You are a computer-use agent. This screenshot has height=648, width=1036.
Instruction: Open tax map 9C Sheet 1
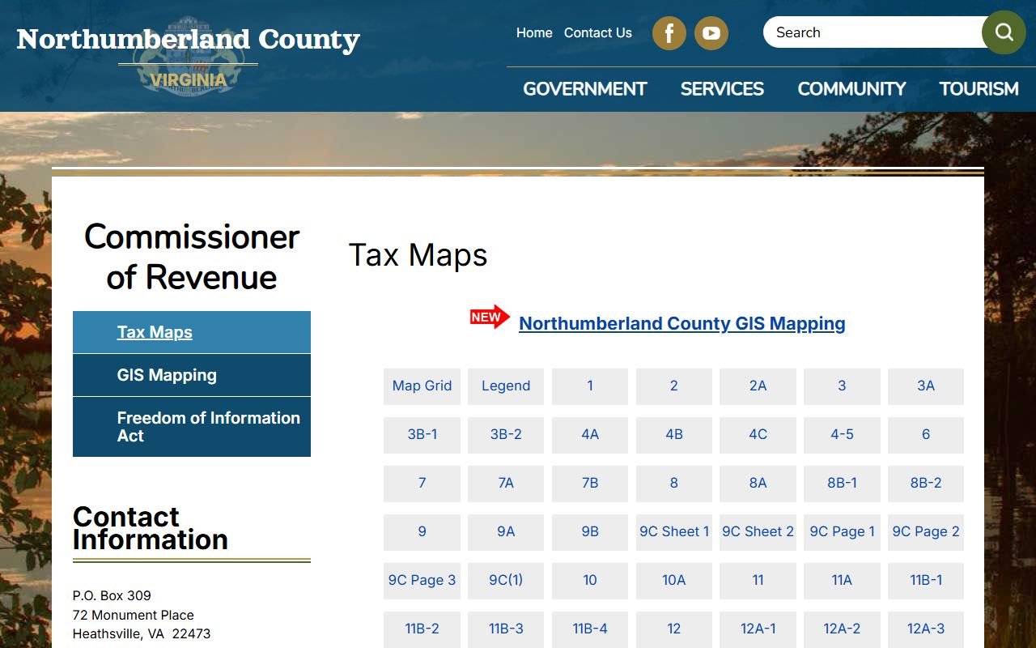(x=674, y=532)
